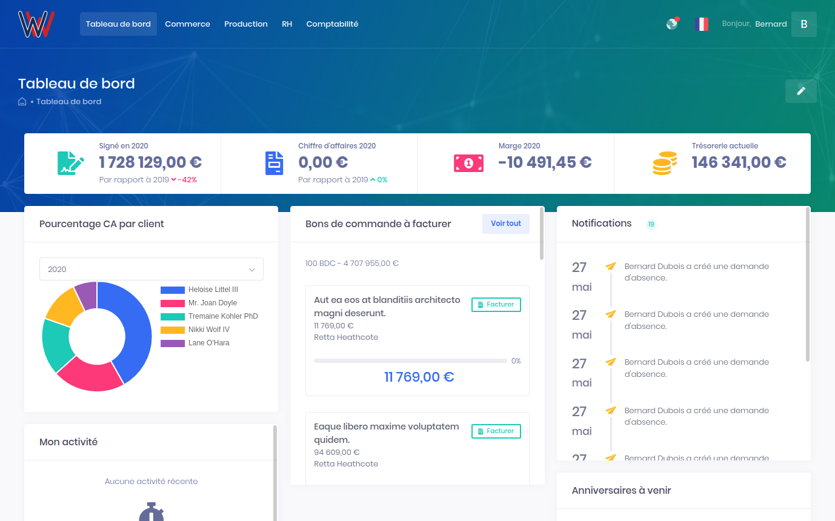Toggle Mr. Joan Doyle legend swatch
This screenshot has width=835, height=521.
[x=173, y=303]
